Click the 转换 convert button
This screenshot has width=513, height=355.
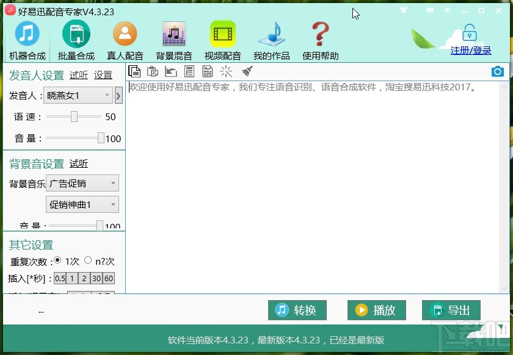point(297,310)
